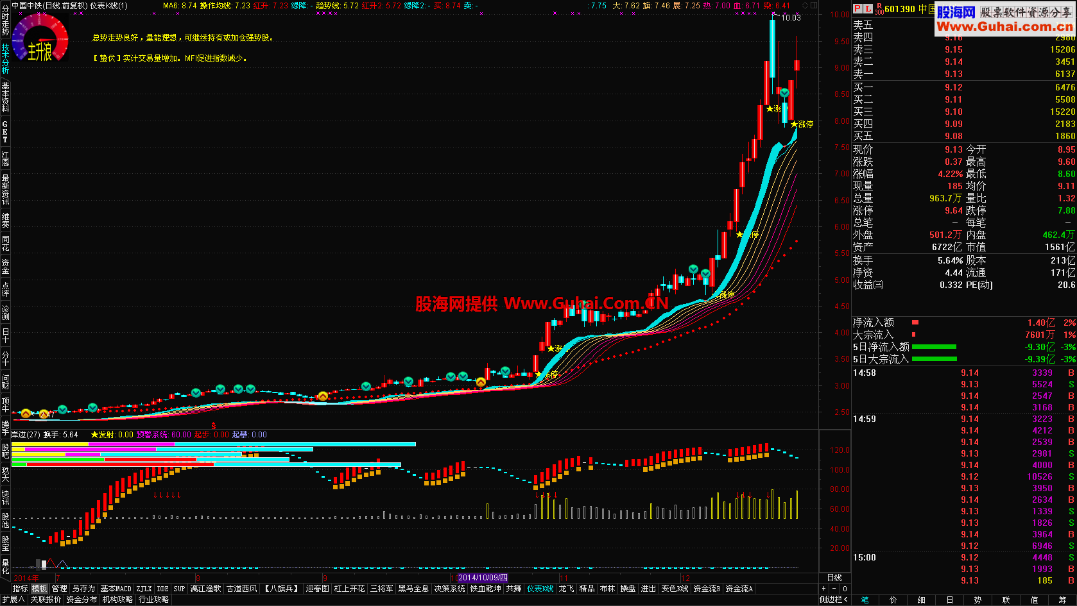Click the 2014/10/09 date marker on timeline
This screenshot has height=606, width=1077.
point(483,578)
